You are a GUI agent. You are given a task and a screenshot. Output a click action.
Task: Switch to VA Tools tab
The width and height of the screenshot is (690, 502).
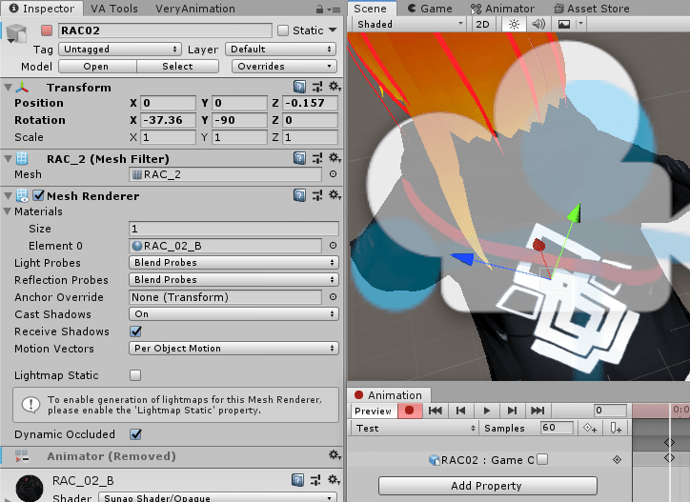point(114,9)
